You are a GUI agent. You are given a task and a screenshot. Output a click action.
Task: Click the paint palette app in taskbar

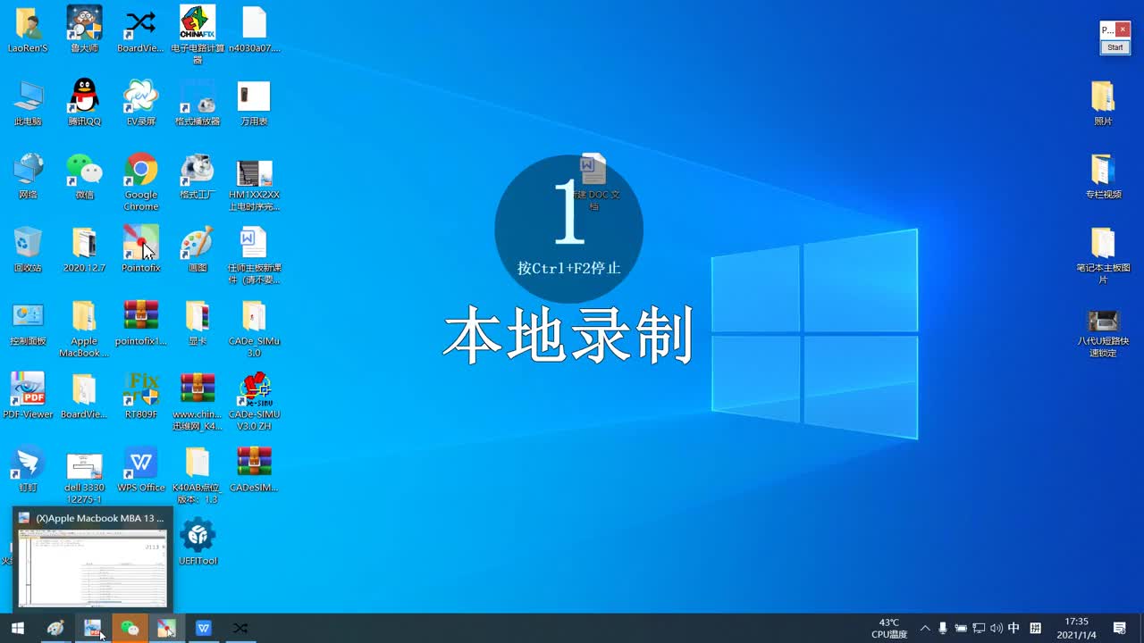55,629
